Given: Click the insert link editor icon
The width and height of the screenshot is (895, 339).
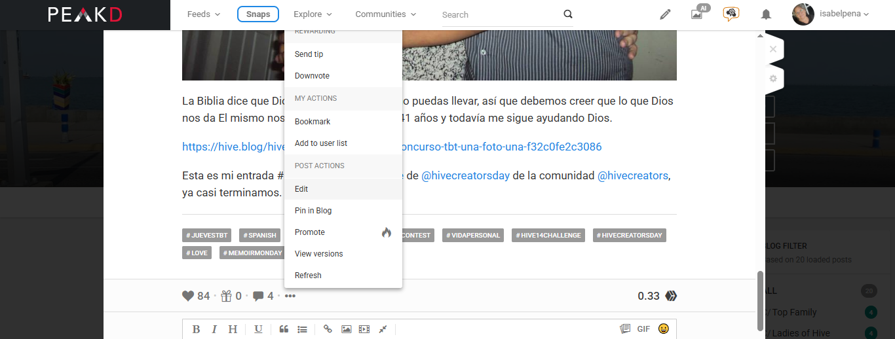Looking at the screenshot, I should (328, 329).
